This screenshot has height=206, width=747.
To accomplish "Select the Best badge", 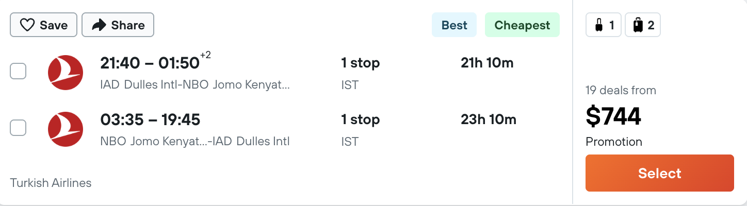I will click(454, 25).
